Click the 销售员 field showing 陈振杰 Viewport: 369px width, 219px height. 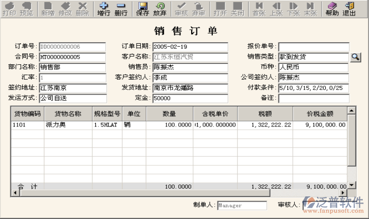190,67
